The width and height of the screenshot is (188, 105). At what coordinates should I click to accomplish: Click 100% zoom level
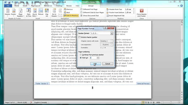[158, 102]
